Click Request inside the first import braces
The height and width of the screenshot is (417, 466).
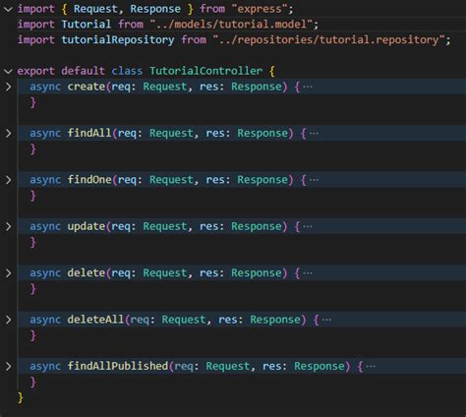point(95,9)
